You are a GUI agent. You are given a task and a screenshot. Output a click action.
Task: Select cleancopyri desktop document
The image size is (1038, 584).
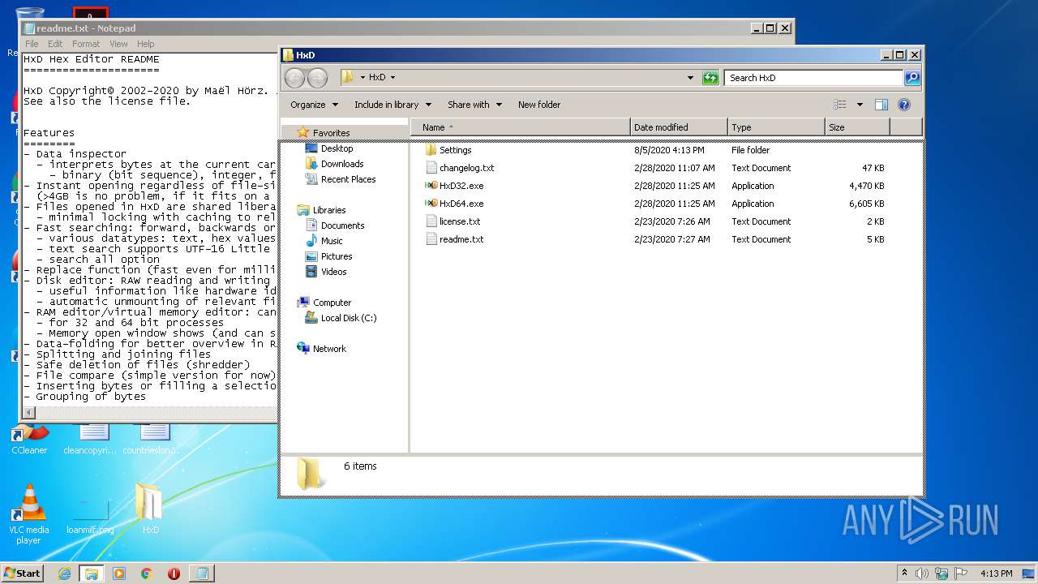(x=90, y=439)
